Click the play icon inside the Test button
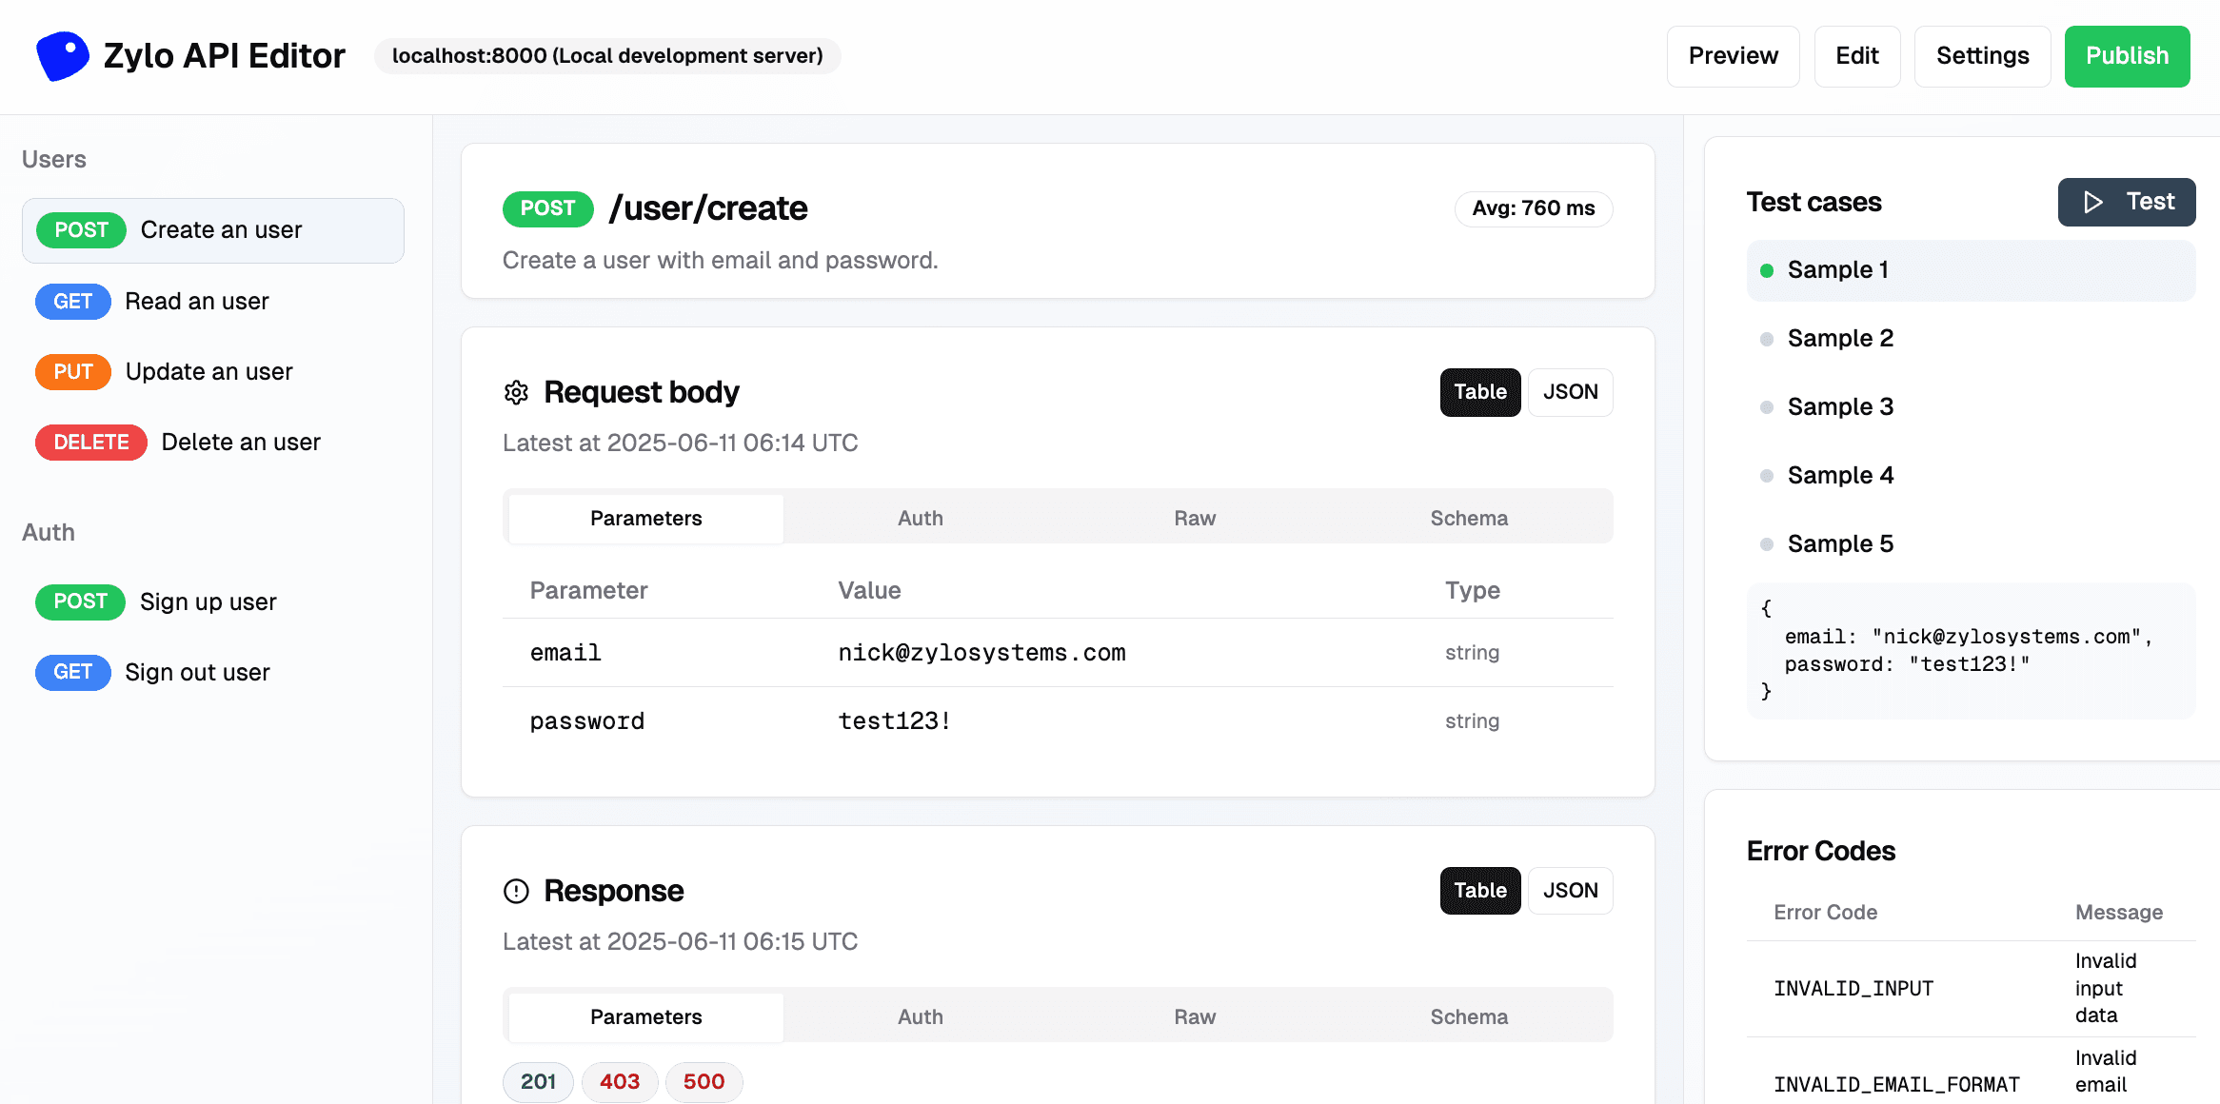Image resolution: width=2220 pixels, height=1104 pixels. point(2092,202)
